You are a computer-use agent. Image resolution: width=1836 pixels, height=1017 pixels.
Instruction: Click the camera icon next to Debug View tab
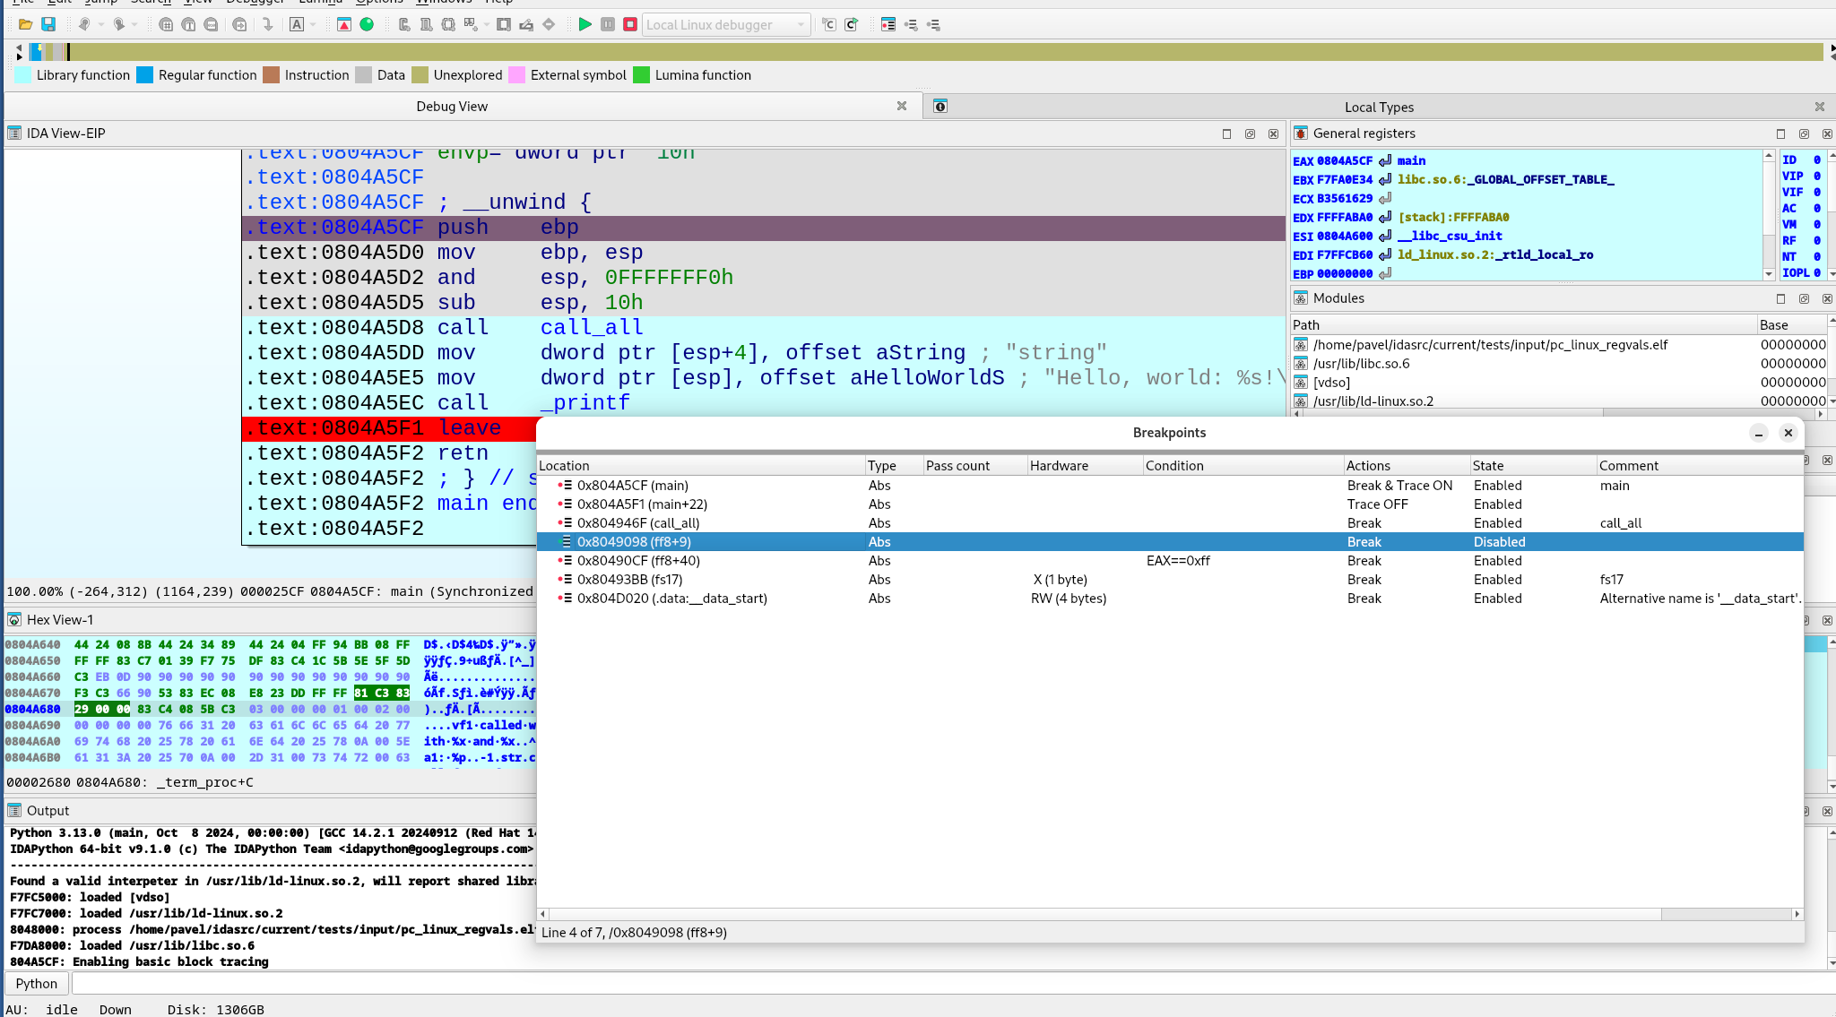tap(940, 106)
